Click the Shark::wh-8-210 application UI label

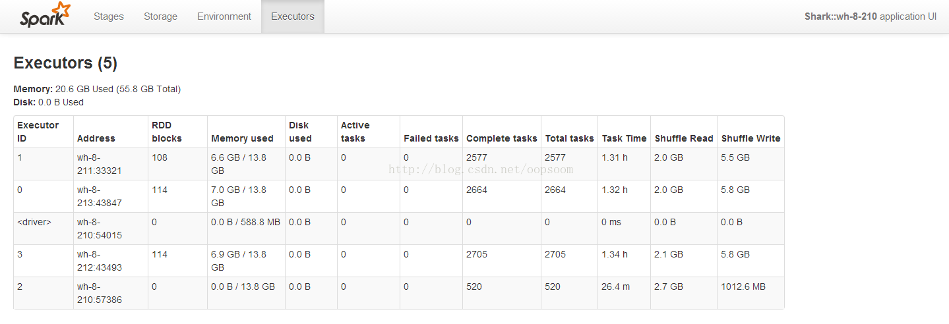tap(871, 16)
